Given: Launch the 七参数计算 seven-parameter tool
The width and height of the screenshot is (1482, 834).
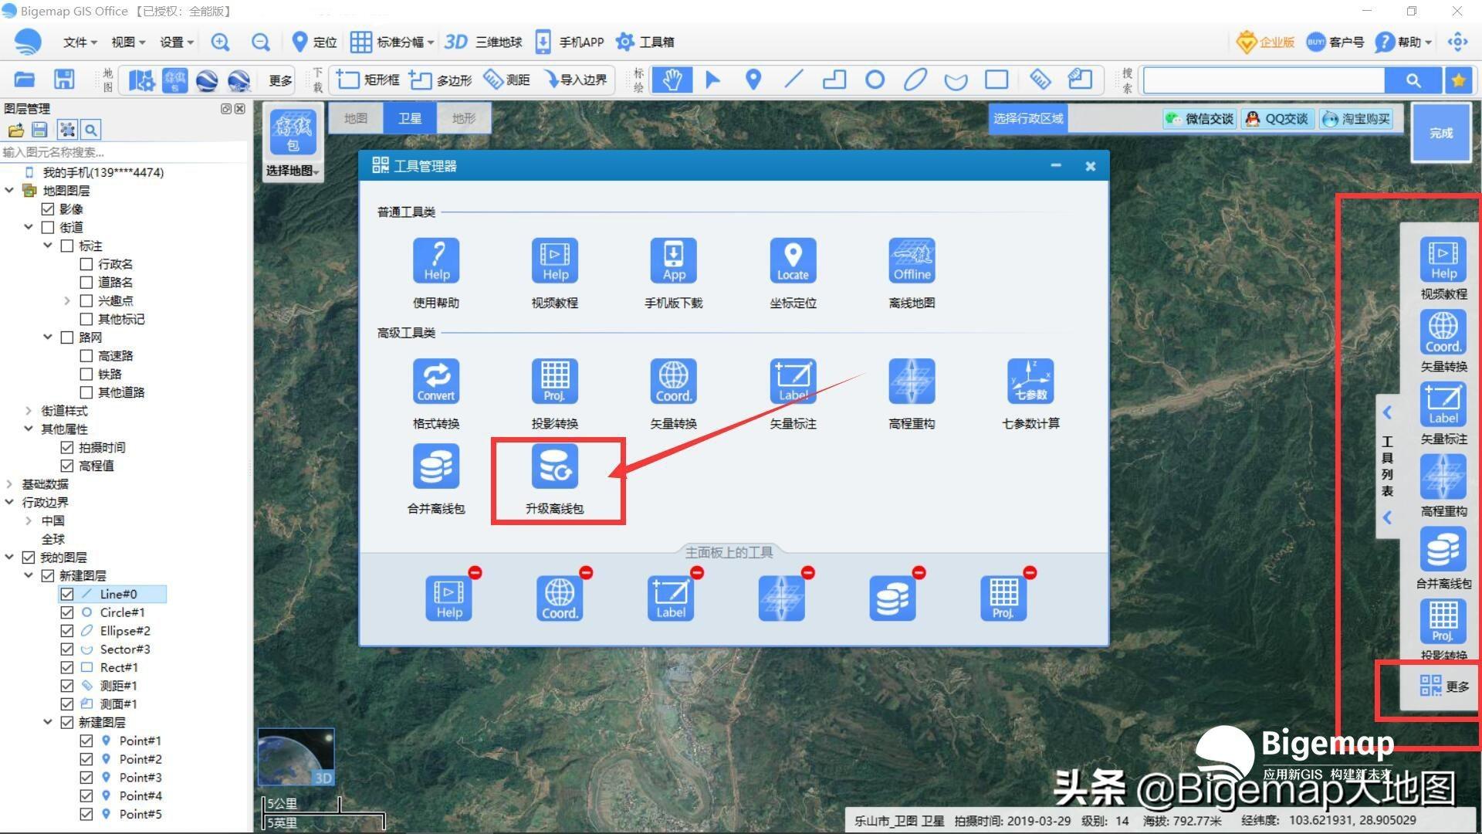Looking at the screenshot, I should [x=1030, y=382].
